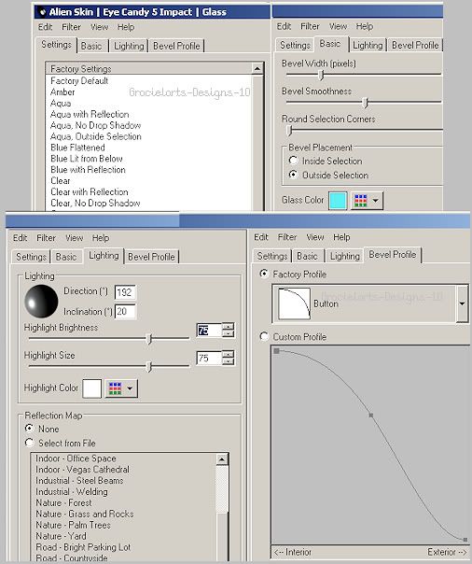
Task: Switch to Basic tab in Settings window
Action: click(x=91, y=46)
